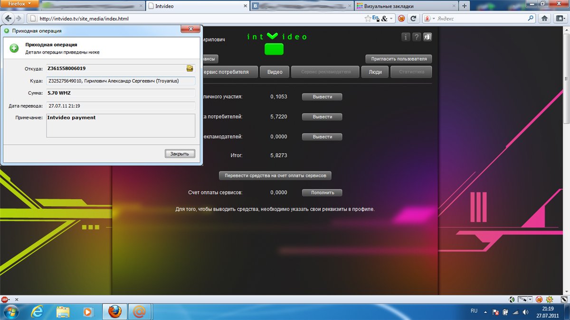
Task: Open Windows Explorer from the taskbar
Action: pos(63,311)
